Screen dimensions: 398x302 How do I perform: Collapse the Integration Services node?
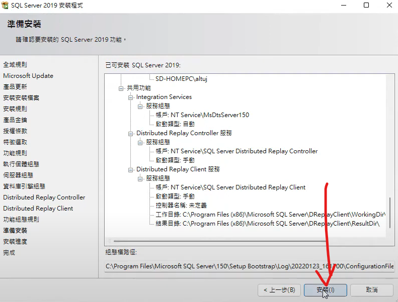click(130, 97)
